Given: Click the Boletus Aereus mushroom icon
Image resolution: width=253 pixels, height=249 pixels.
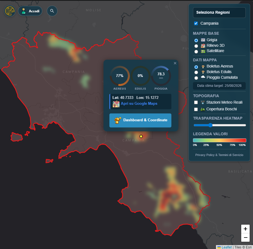Looking at the screenshot, I should pos(203,66).
